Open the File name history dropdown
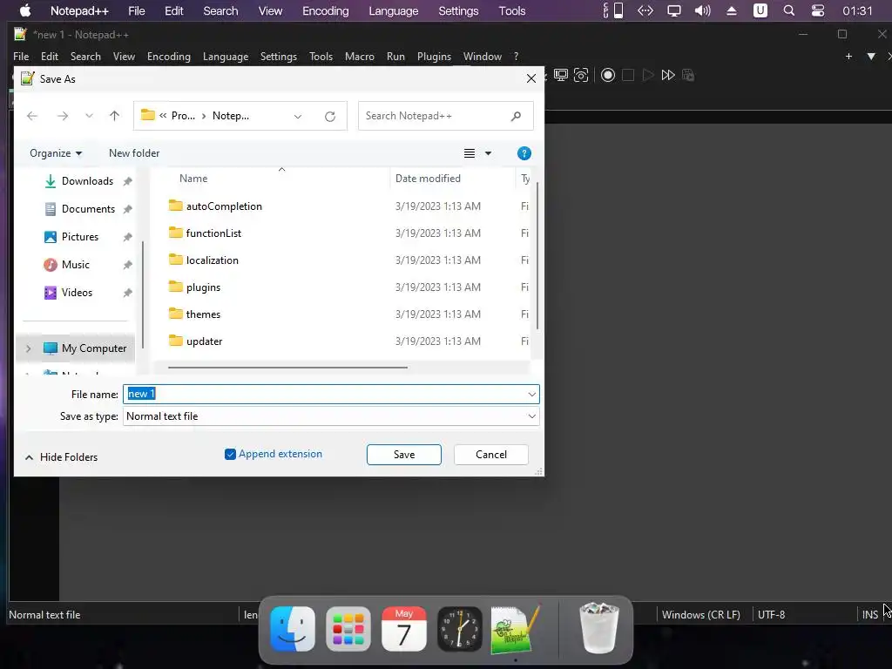 [x=532, y=394]
